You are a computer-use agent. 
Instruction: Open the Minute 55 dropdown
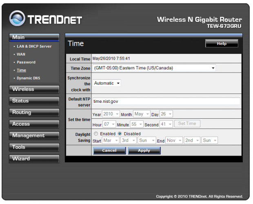[137, 124]
